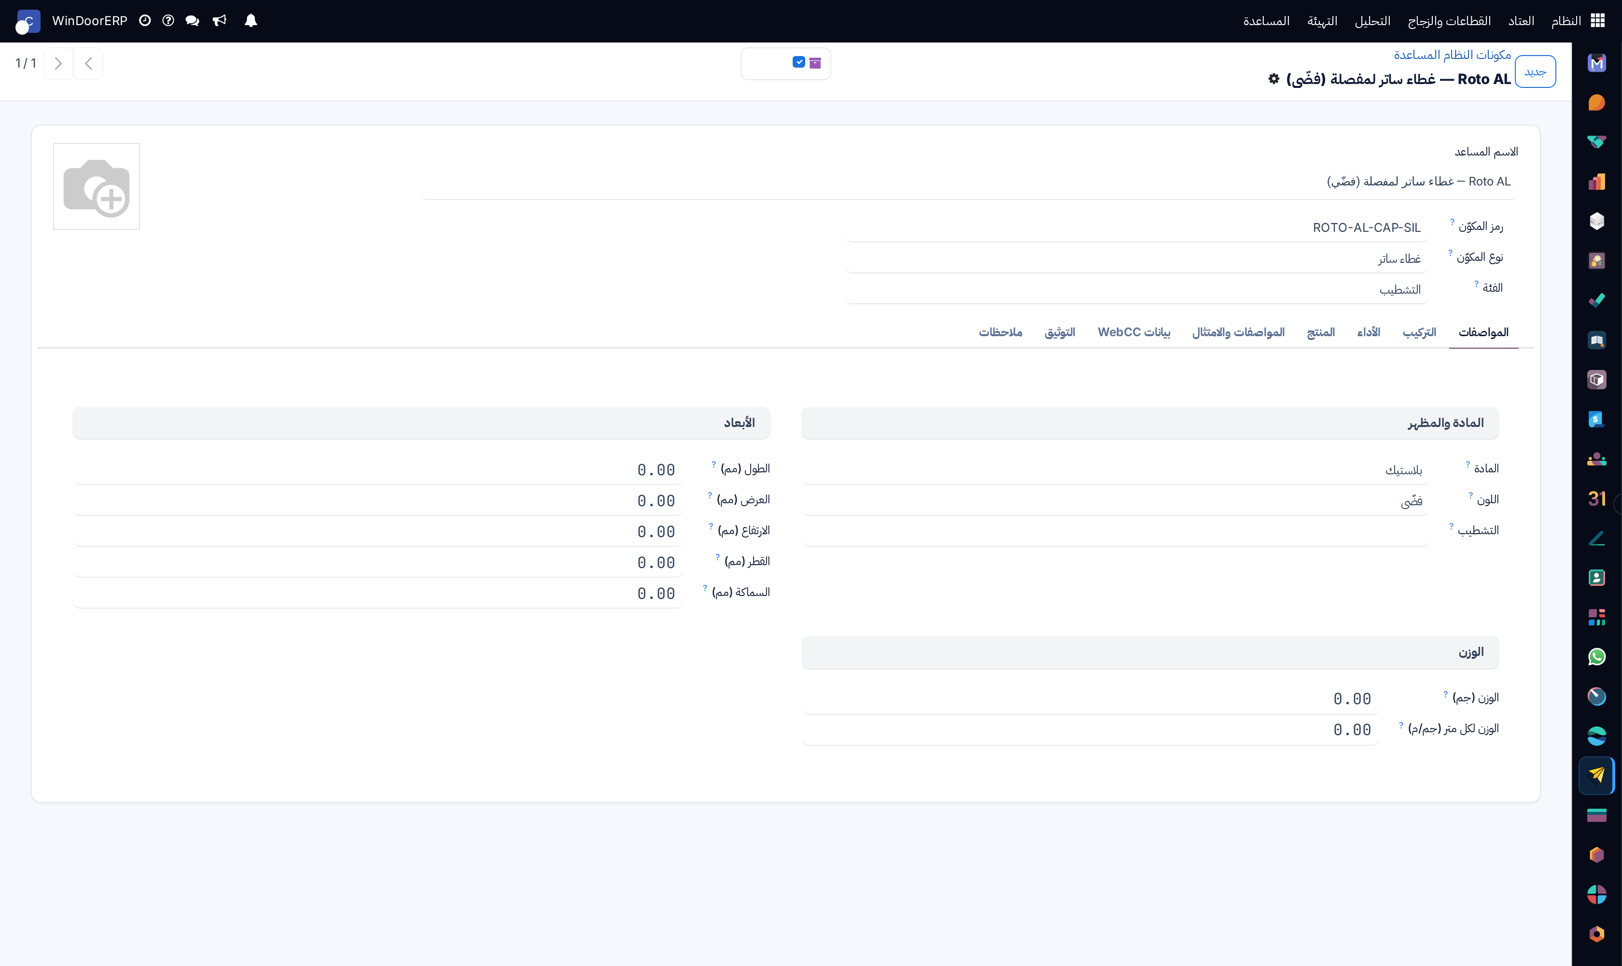Toggle the blue active checkbox
This screenshot has height=966, width=1622.
point(799,62)
